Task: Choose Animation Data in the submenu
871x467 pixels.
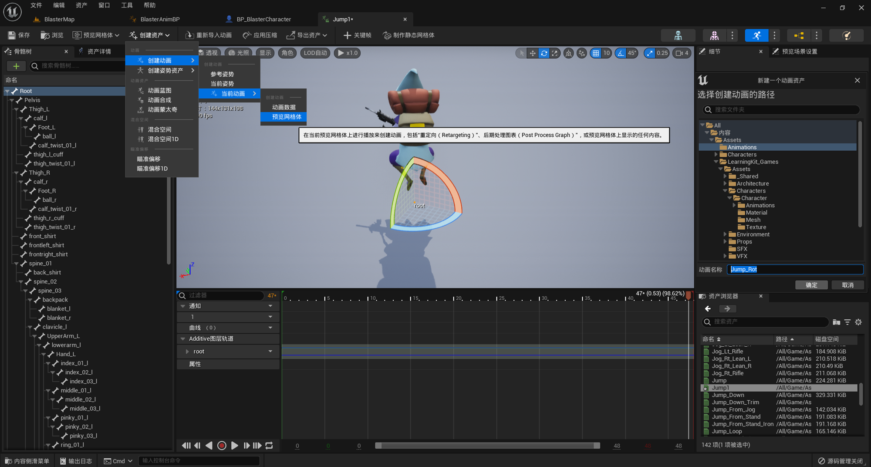Action: pyautogui.click(x=284, y=107)
